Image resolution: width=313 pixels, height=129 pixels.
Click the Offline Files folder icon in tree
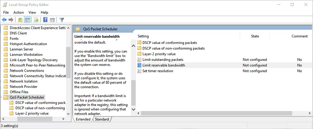[x=6, y=92]
